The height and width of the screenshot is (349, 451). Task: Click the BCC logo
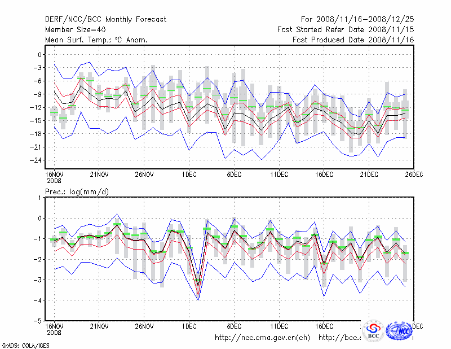pyautogui.click(x=373, y=330)
